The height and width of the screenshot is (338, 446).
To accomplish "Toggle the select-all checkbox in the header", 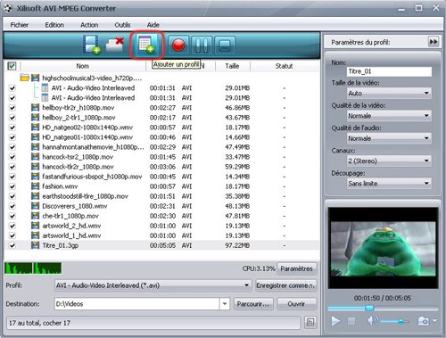I will [12, 66].
